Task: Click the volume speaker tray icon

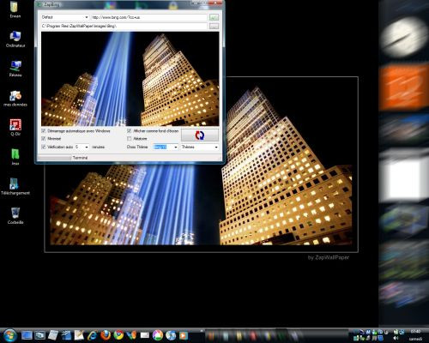Action: pos(396,338)
